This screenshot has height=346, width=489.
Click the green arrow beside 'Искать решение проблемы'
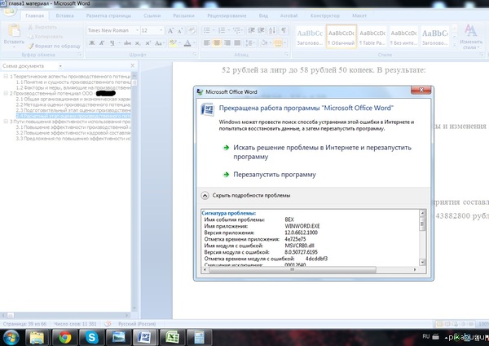pos(225,147)
